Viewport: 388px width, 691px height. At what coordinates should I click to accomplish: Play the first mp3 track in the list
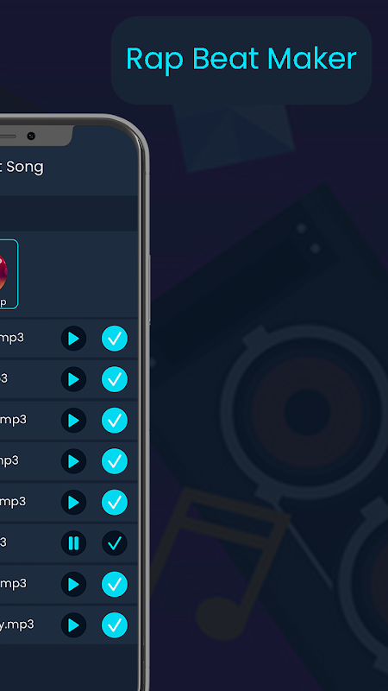[73, 339]
